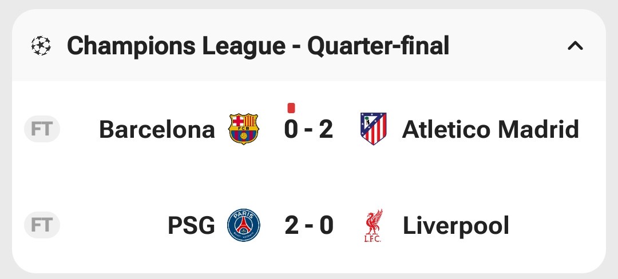Click the dash in the Barcelona–Atletico score

pyautogui.click(x=309, y=130)
